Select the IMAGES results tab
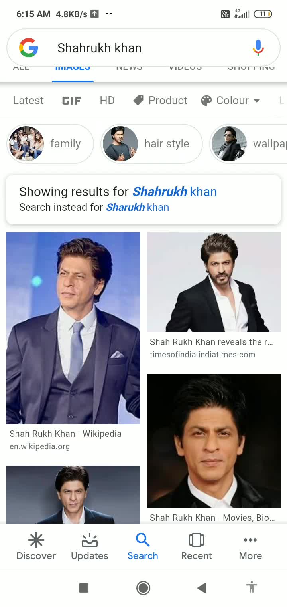287x607 pixels. (73, 68)
